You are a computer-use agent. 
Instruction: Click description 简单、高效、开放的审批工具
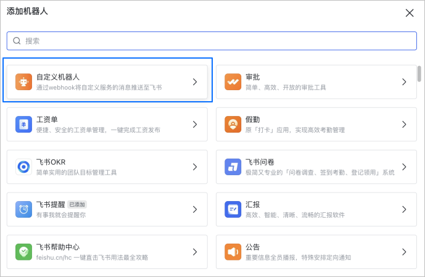pyautogui.click(x=286, y=88)
